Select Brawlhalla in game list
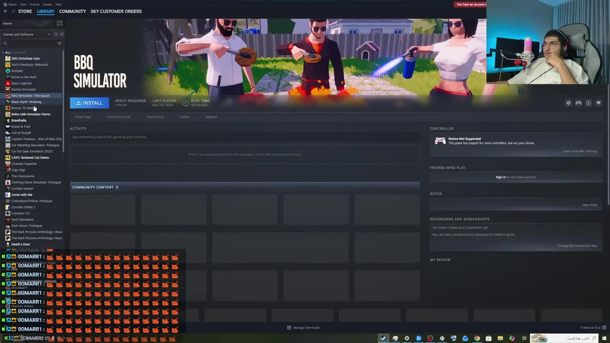Screen dimensions: 610x343 click(x=19, y=121)
